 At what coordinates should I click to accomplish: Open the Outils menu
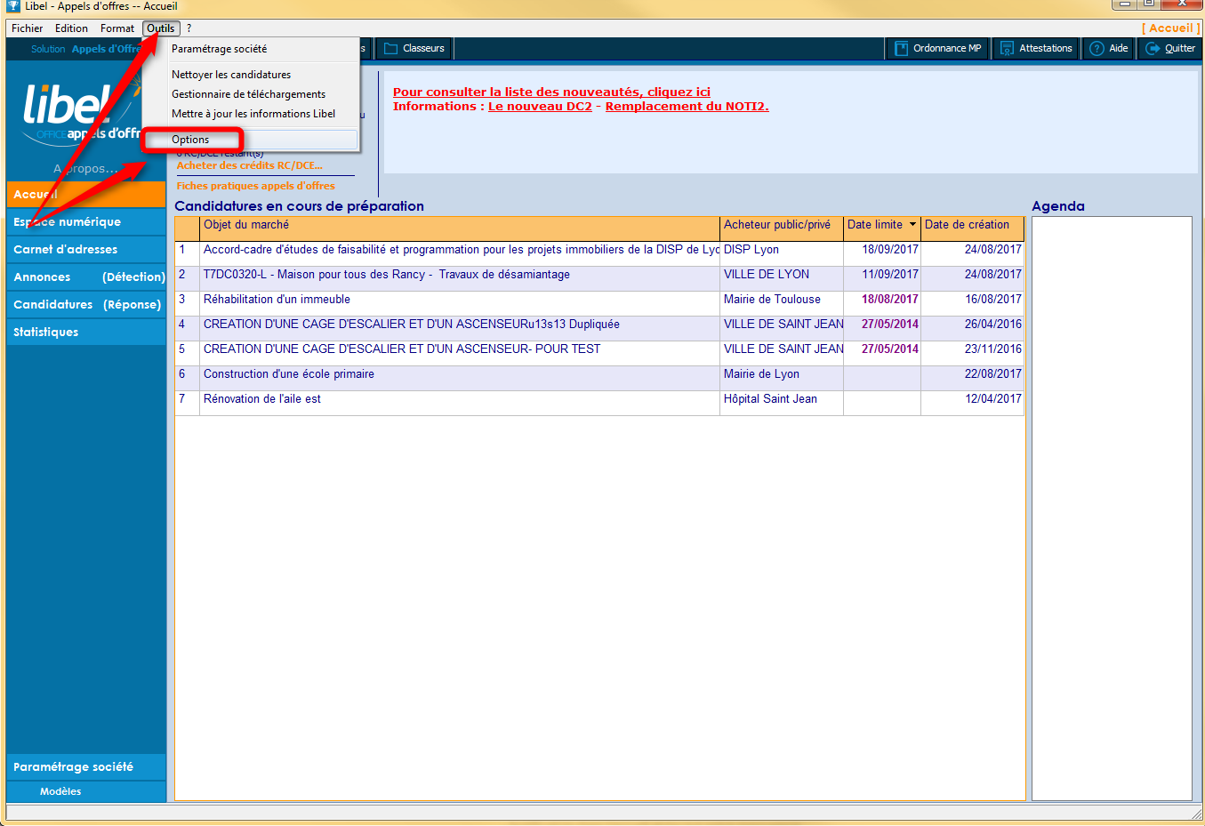(x=161, y=28)
